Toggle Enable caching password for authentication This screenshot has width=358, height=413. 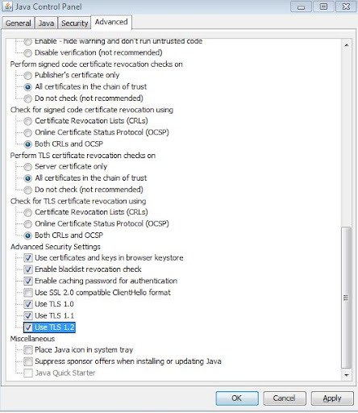pos(28,281)
